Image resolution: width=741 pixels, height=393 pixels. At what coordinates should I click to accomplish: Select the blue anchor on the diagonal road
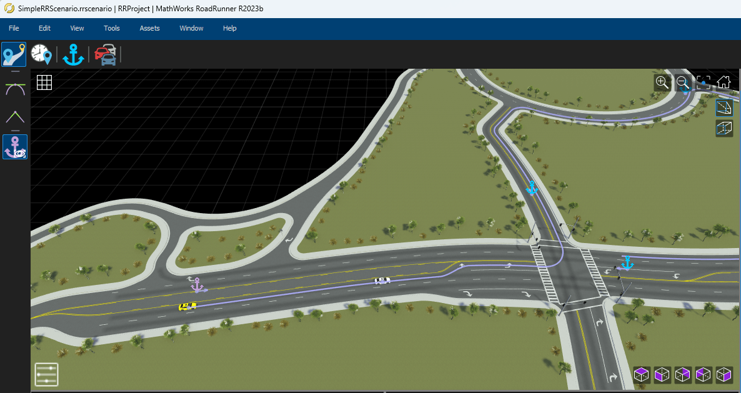tap(532, 187)
